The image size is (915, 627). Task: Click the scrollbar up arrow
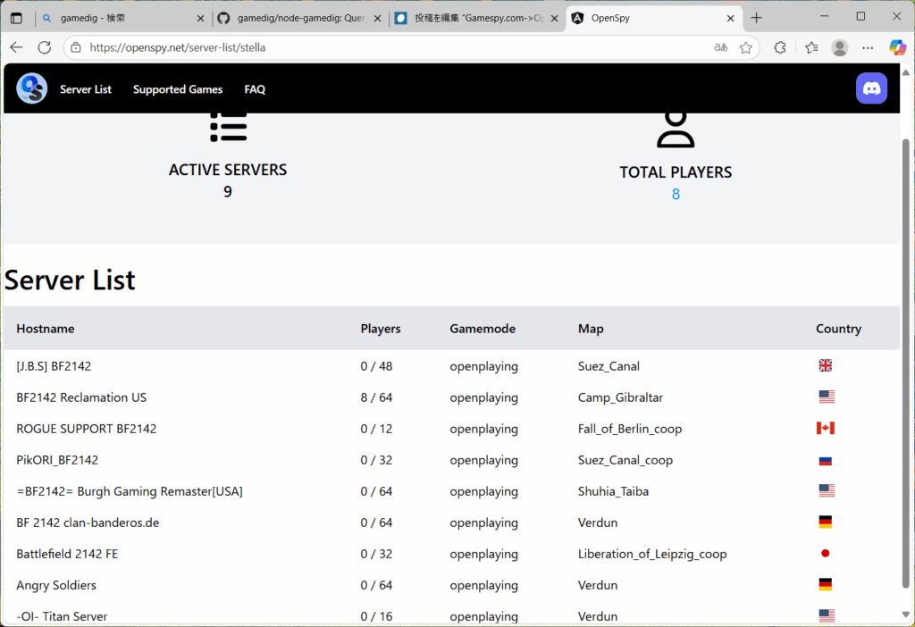pyautogui.click(x=906, y=72)
